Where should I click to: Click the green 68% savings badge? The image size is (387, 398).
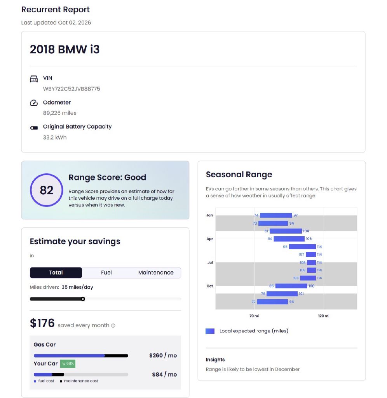coord(68,363)
